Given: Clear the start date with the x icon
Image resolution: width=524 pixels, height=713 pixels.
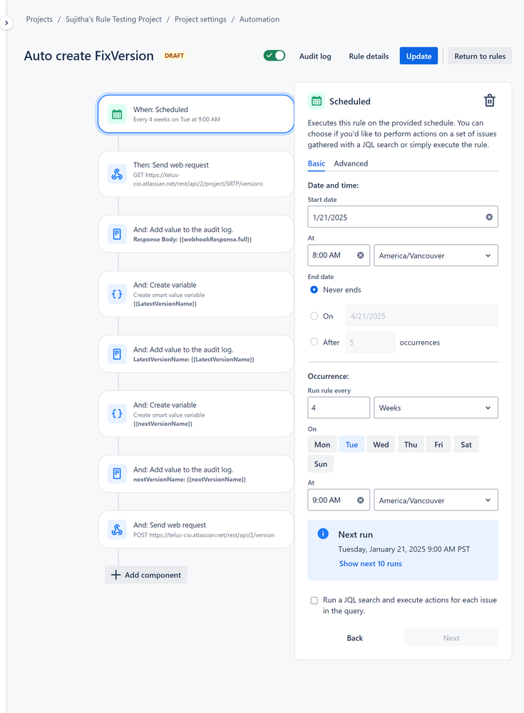Looking at the screenshot, I should click(x=489, y=217).
